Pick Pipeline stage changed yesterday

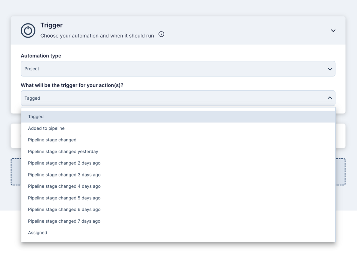[x=63, y=152]
